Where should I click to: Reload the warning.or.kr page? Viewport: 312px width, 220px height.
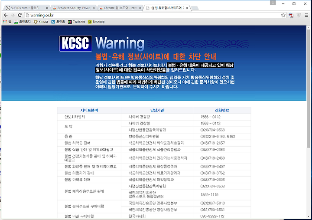(x=19, y=15)
